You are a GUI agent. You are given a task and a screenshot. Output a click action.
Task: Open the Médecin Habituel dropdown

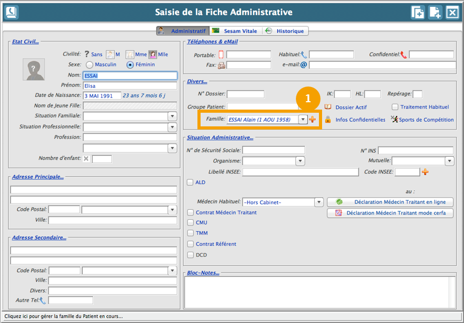point(318,202)
